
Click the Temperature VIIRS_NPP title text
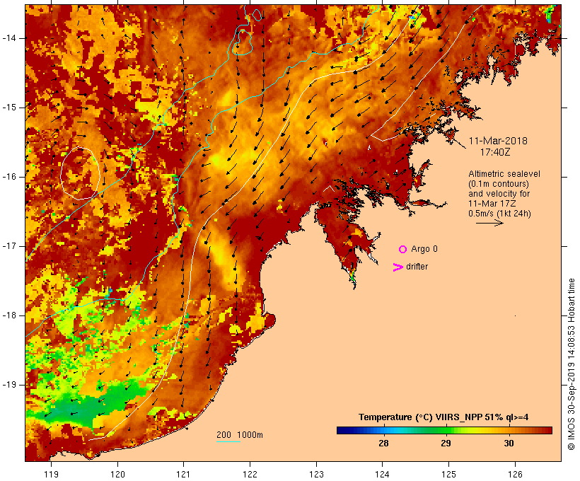pos(443,417)
